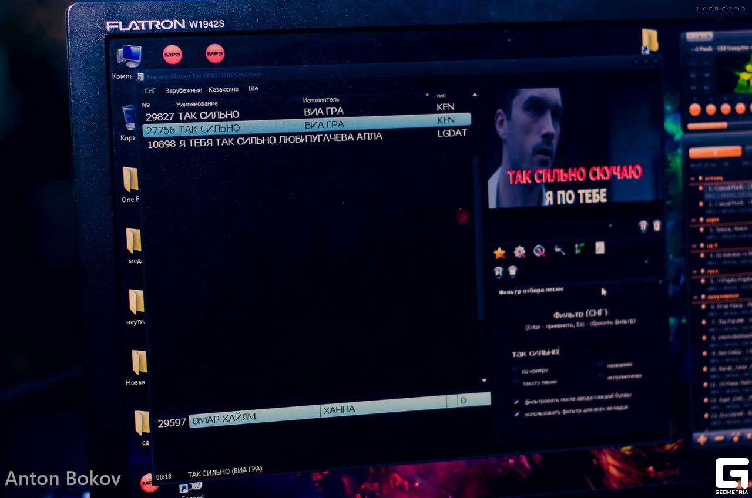
Task: Click the magnifier search icon in toolbar
Action: pyautogui.click(x=539, y=251)
